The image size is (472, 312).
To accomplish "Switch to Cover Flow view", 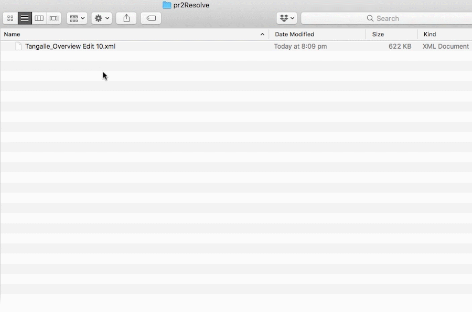I will click(53, 18).
